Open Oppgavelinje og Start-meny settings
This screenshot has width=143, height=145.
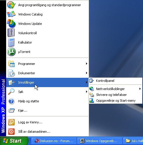click(x=116, y=101)
